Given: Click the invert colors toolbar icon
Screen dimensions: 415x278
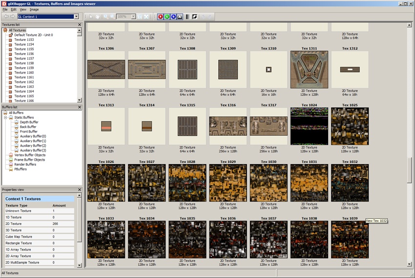Looking at the screenshot, I should click(x=194, y=17).
